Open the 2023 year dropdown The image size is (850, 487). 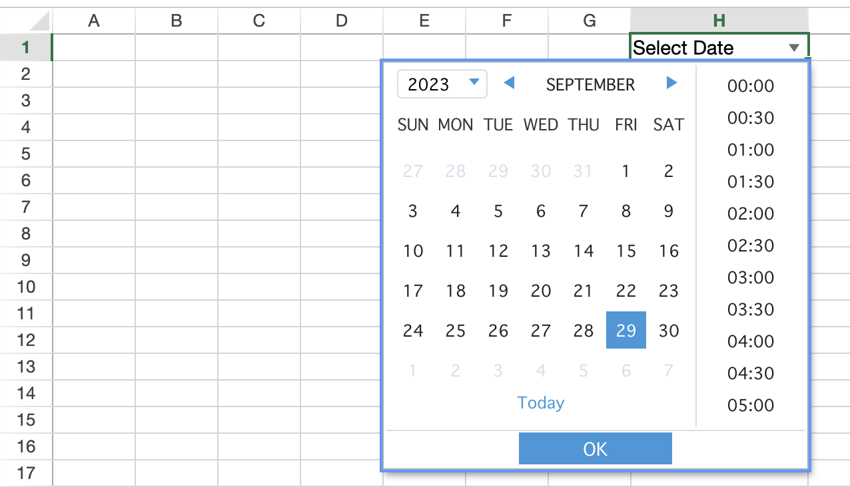pyautogui.click(x=442, y=84)
